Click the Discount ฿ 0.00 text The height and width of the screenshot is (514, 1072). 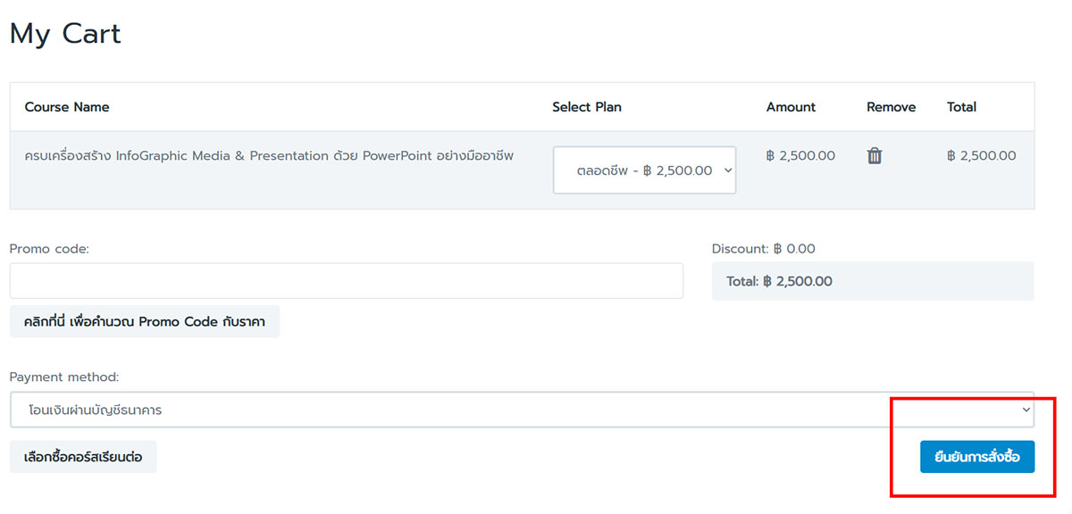pyautogui.click(x=764, y=249)
